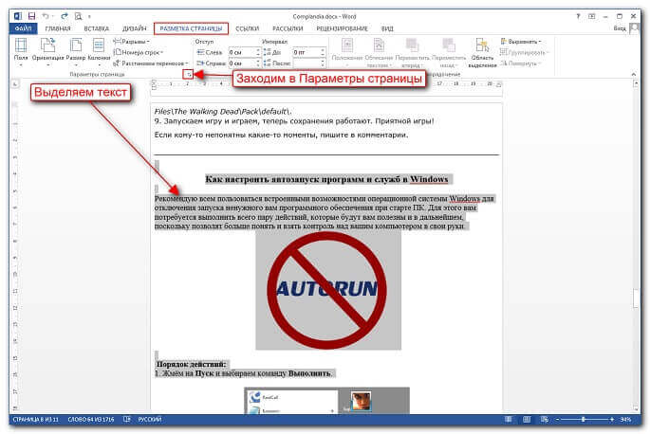The image size is (650, 434).
Task: Click line Запускаем игру и играем
Action: [x=294, y=121]
